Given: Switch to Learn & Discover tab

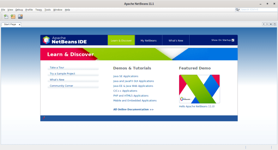Looking at the screenshot, I should (121, 40).
